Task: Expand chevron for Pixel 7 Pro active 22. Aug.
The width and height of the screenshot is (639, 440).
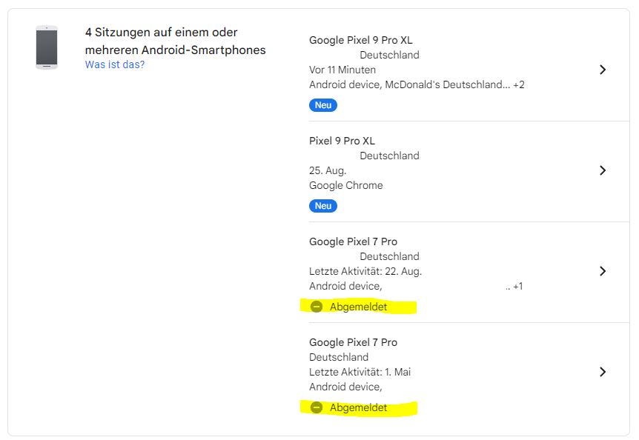Action: (603, 271)
